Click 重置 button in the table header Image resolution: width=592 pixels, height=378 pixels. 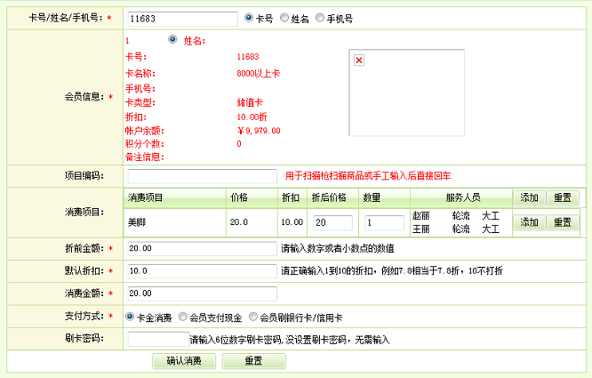563,197
